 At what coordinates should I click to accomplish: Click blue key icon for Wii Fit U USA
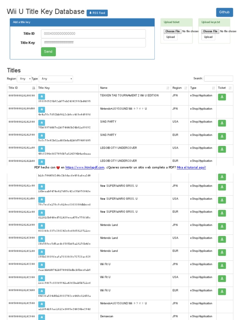(x=42, y=278)
